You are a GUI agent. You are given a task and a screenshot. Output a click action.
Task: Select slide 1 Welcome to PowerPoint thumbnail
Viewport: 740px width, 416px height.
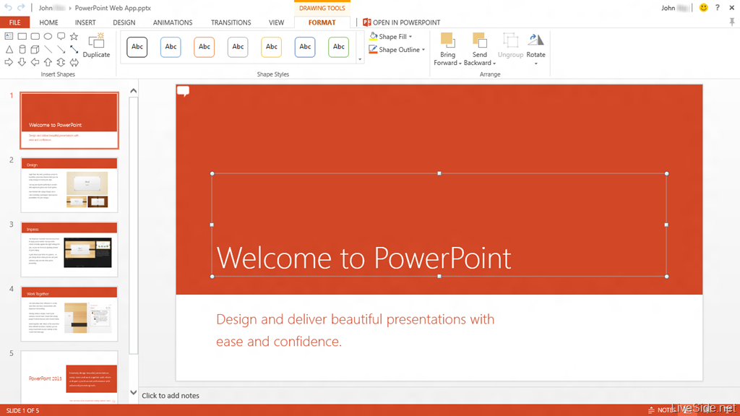(69, 121)
